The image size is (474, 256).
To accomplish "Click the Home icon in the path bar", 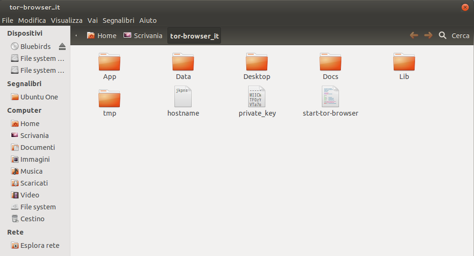I will pos(91,35).
